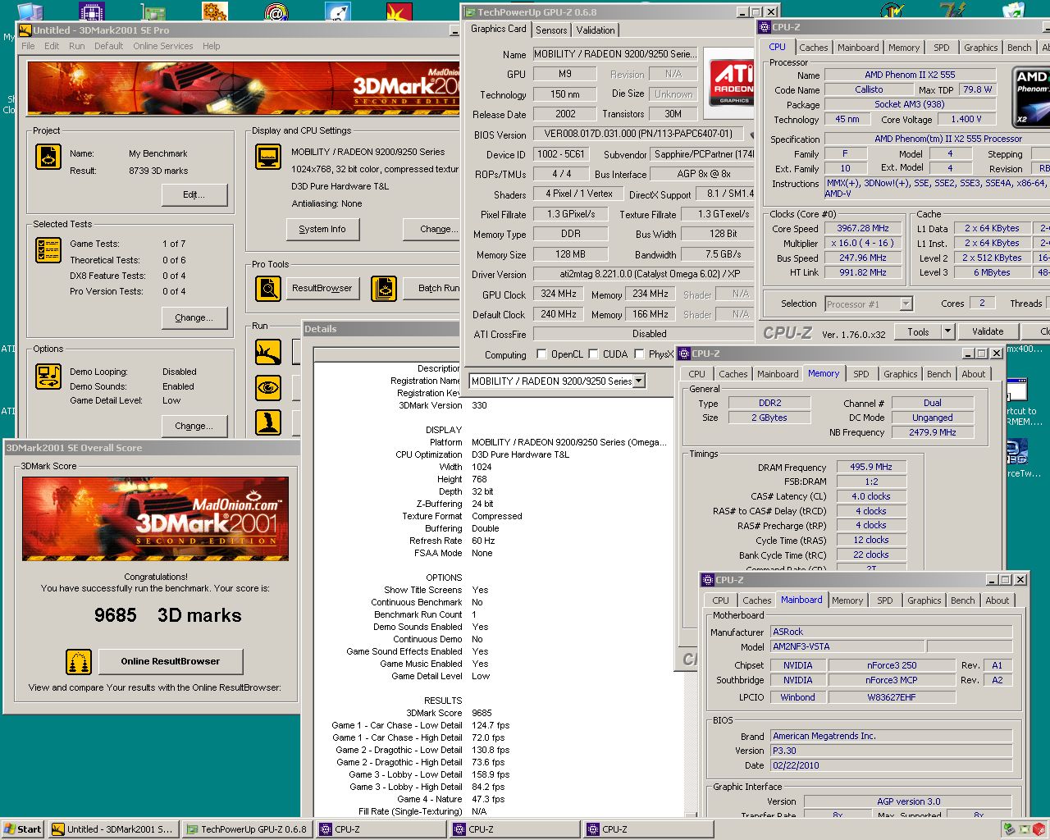Click the ResultBrowser magnifier icon
Viewport: 1050px width, 840px height.
268,288
